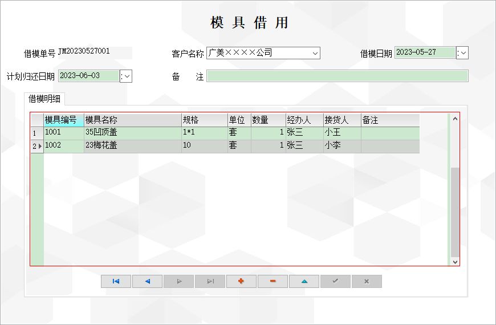Click the 数量 column header
The width and height of the screenshot is (496, 325).
(269, 120)
